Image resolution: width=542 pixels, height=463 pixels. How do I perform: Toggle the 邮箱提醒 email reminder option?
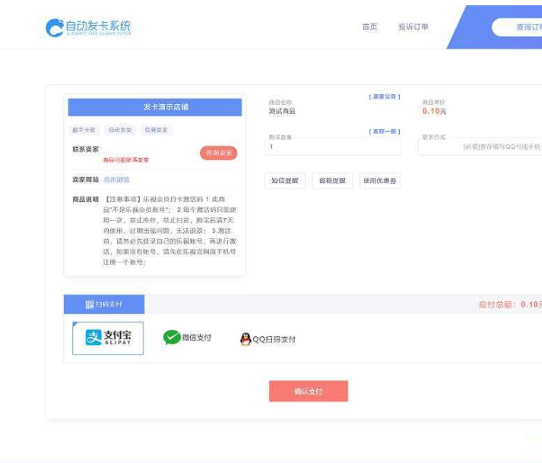click(331, 181)
